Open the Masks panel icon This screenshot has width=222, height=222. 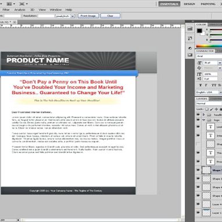[190, 55]
